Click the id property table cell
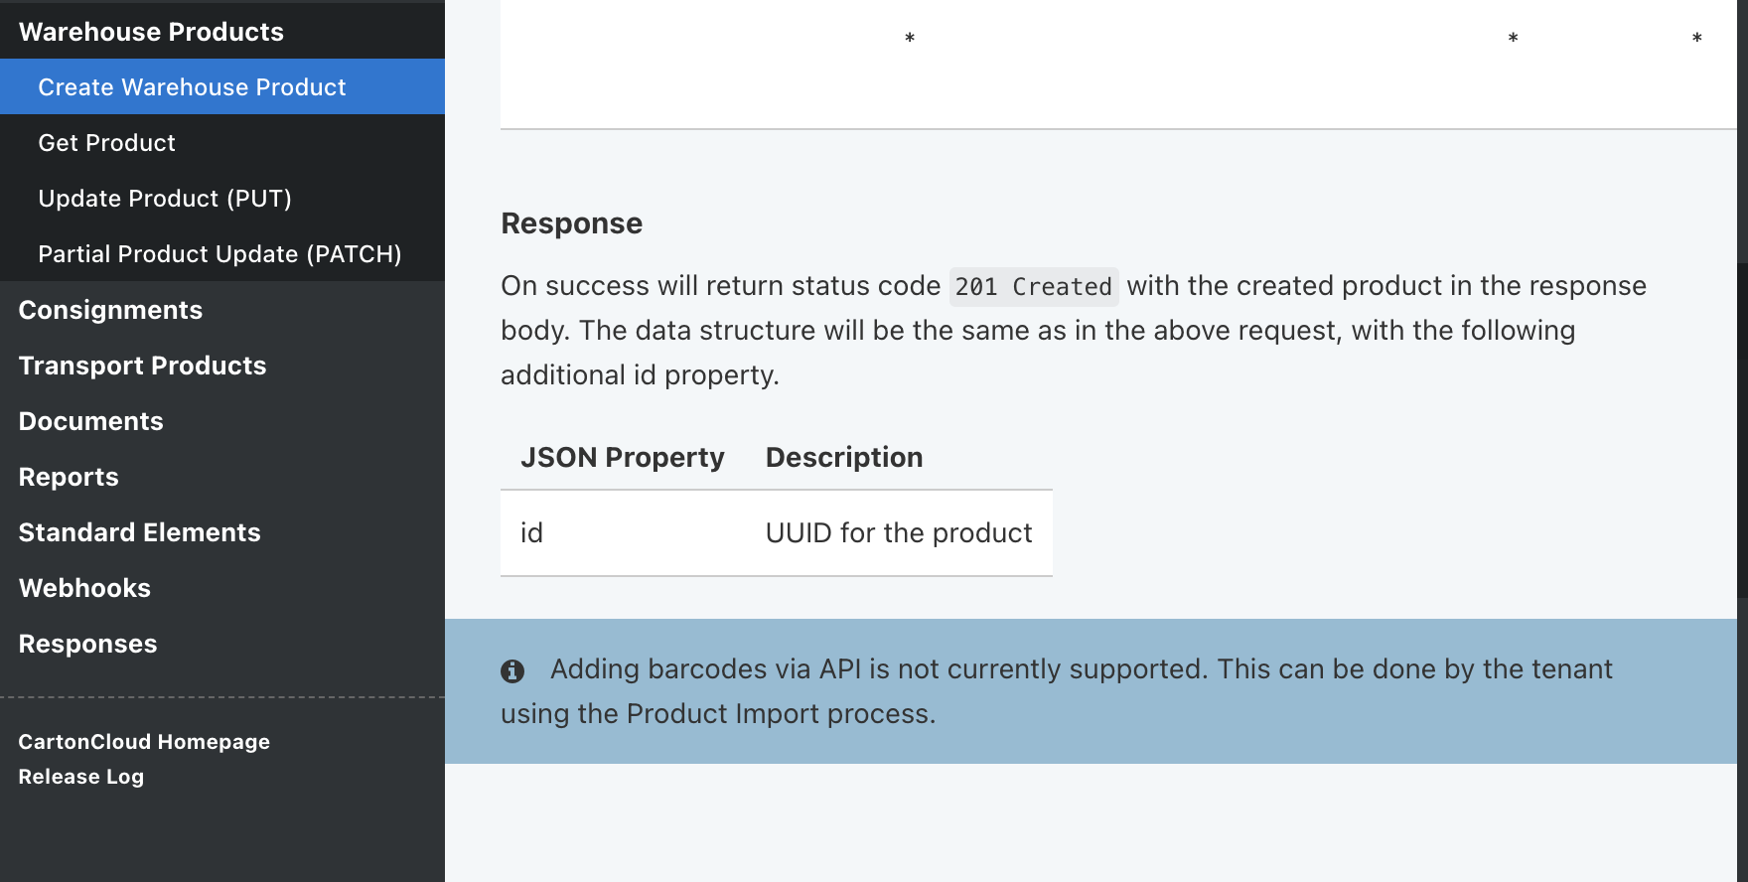This screenshot has width=1748, height=882. click(x=532, y=533)
